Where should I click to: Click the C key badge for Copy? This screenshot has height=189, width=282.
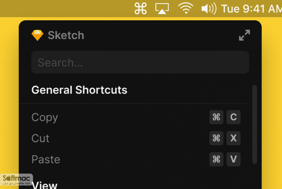pyautogui.click(x=233, y=117)
